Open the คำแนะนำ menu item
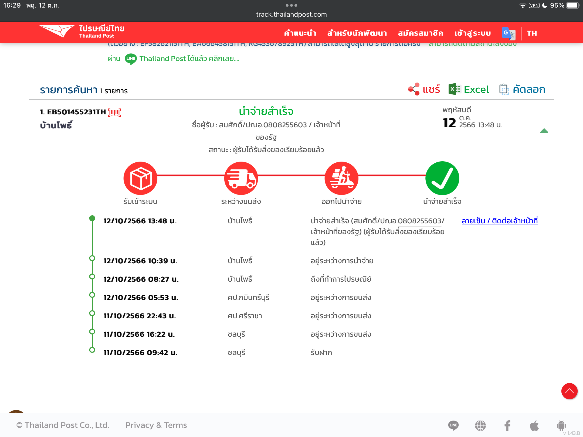 pos(300,33)
